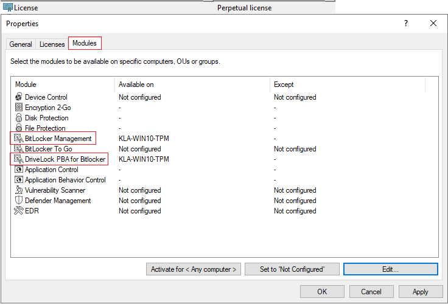
Task: Click the help question mark button
Action: pos(406,23)
